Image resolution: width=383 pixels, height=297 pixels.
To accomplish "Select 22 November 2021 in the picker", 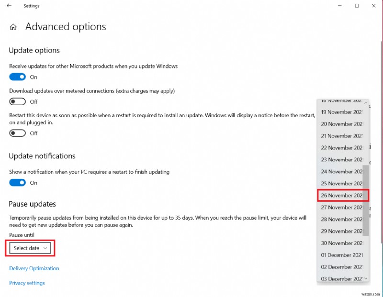I will pyautogui.click(x=342, y=148).
